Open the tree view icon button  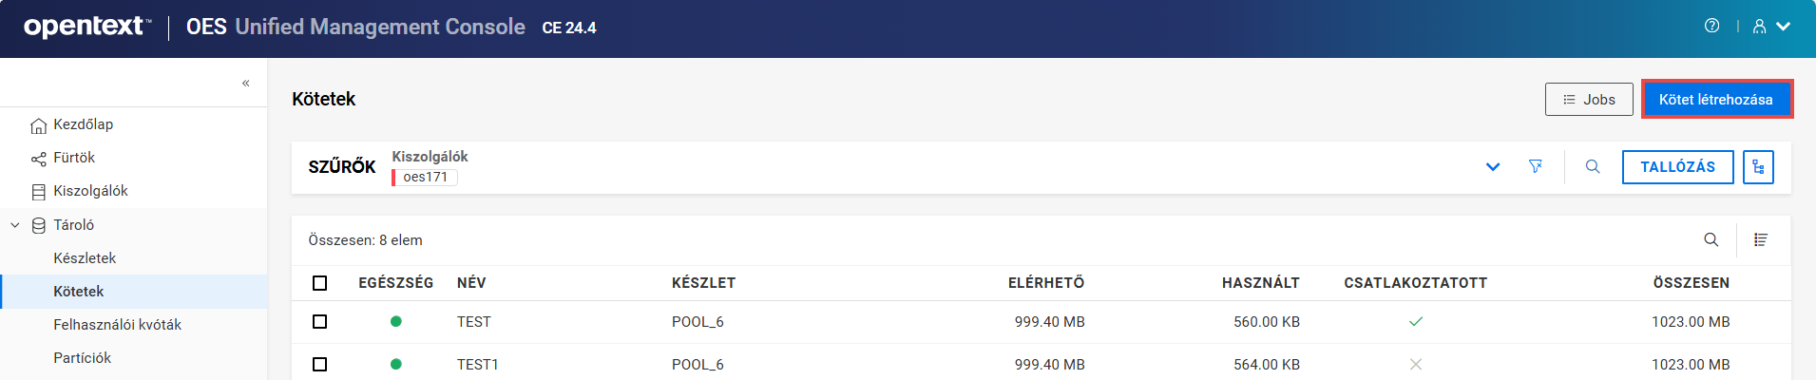click(x=1758, y=167)
